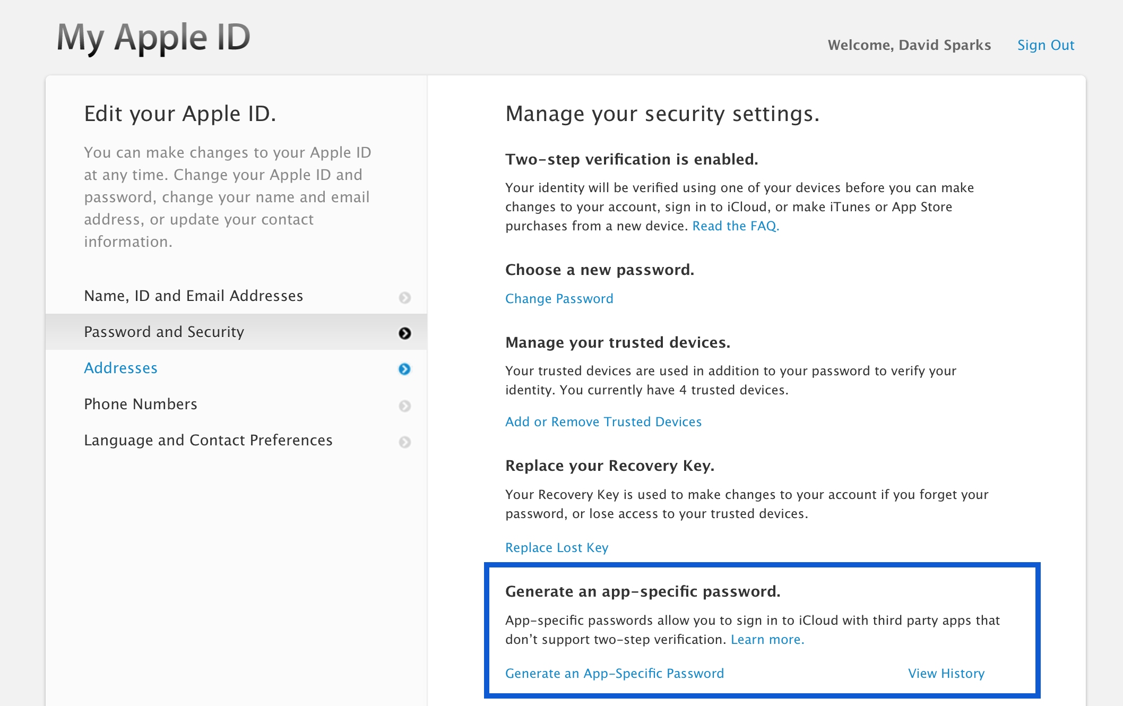This screenshot has width=1123, height=706.
Task: Sign Out of the Apple ID account
Action: [1046, 45]
